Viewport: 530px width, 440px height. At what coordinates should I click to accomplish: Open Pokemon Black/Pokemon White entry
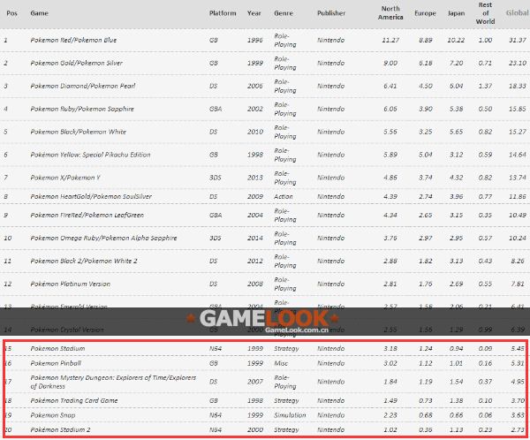78,132
